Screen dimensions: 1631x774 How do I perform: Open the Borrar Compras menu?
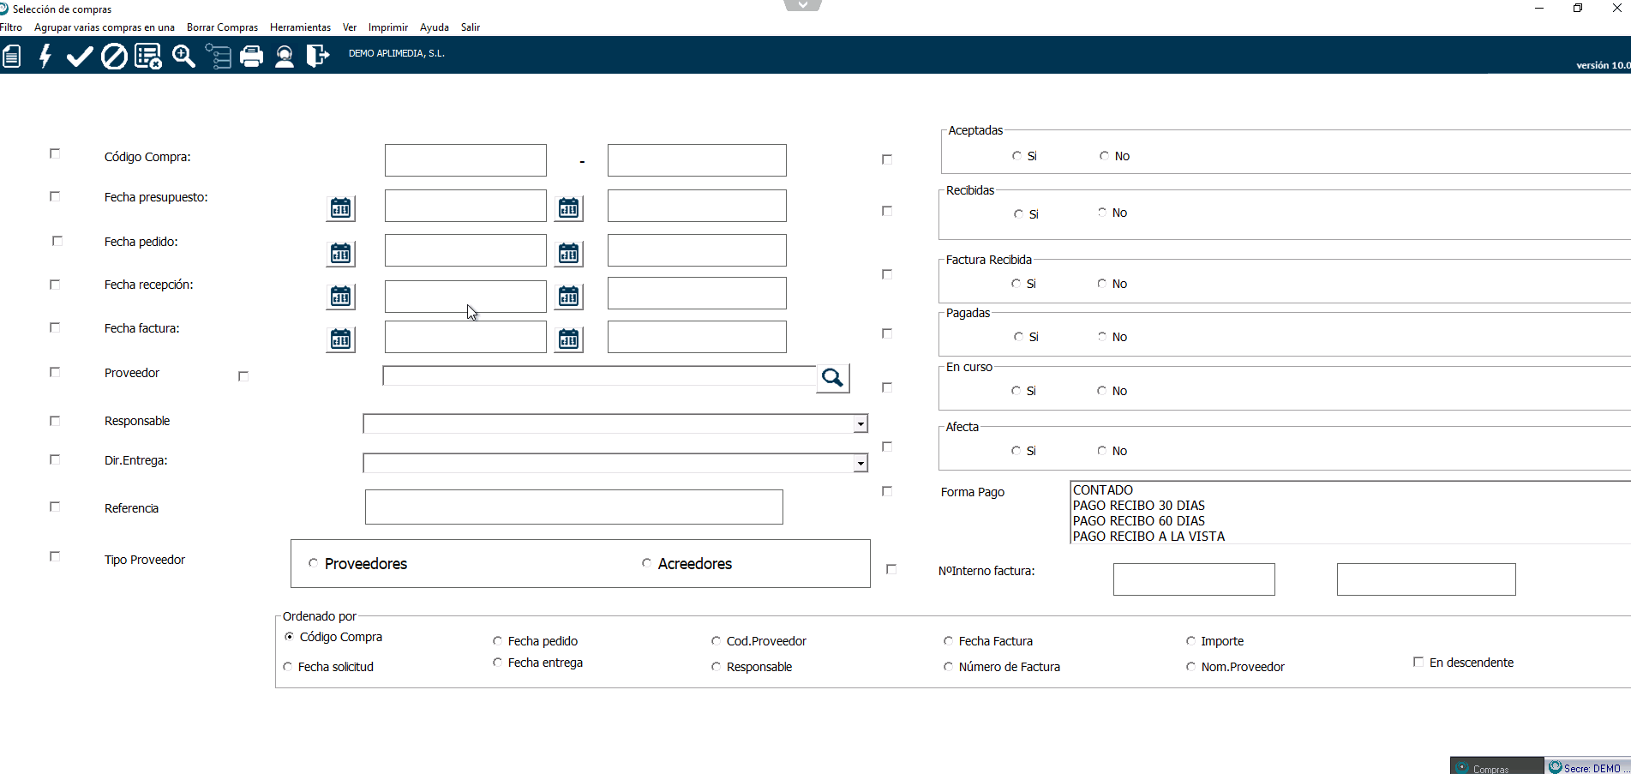(222, 27)
